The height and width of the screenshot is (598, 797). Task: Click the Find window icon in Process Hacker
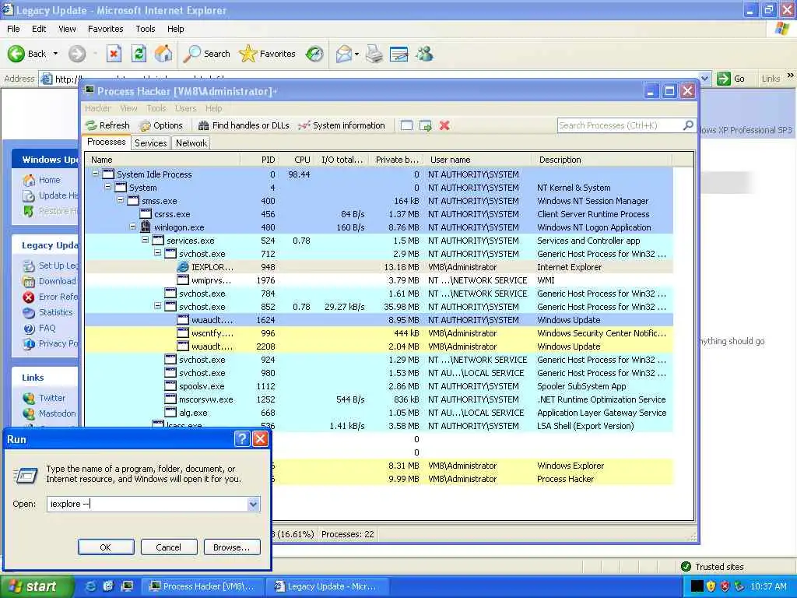click(406, 125)
